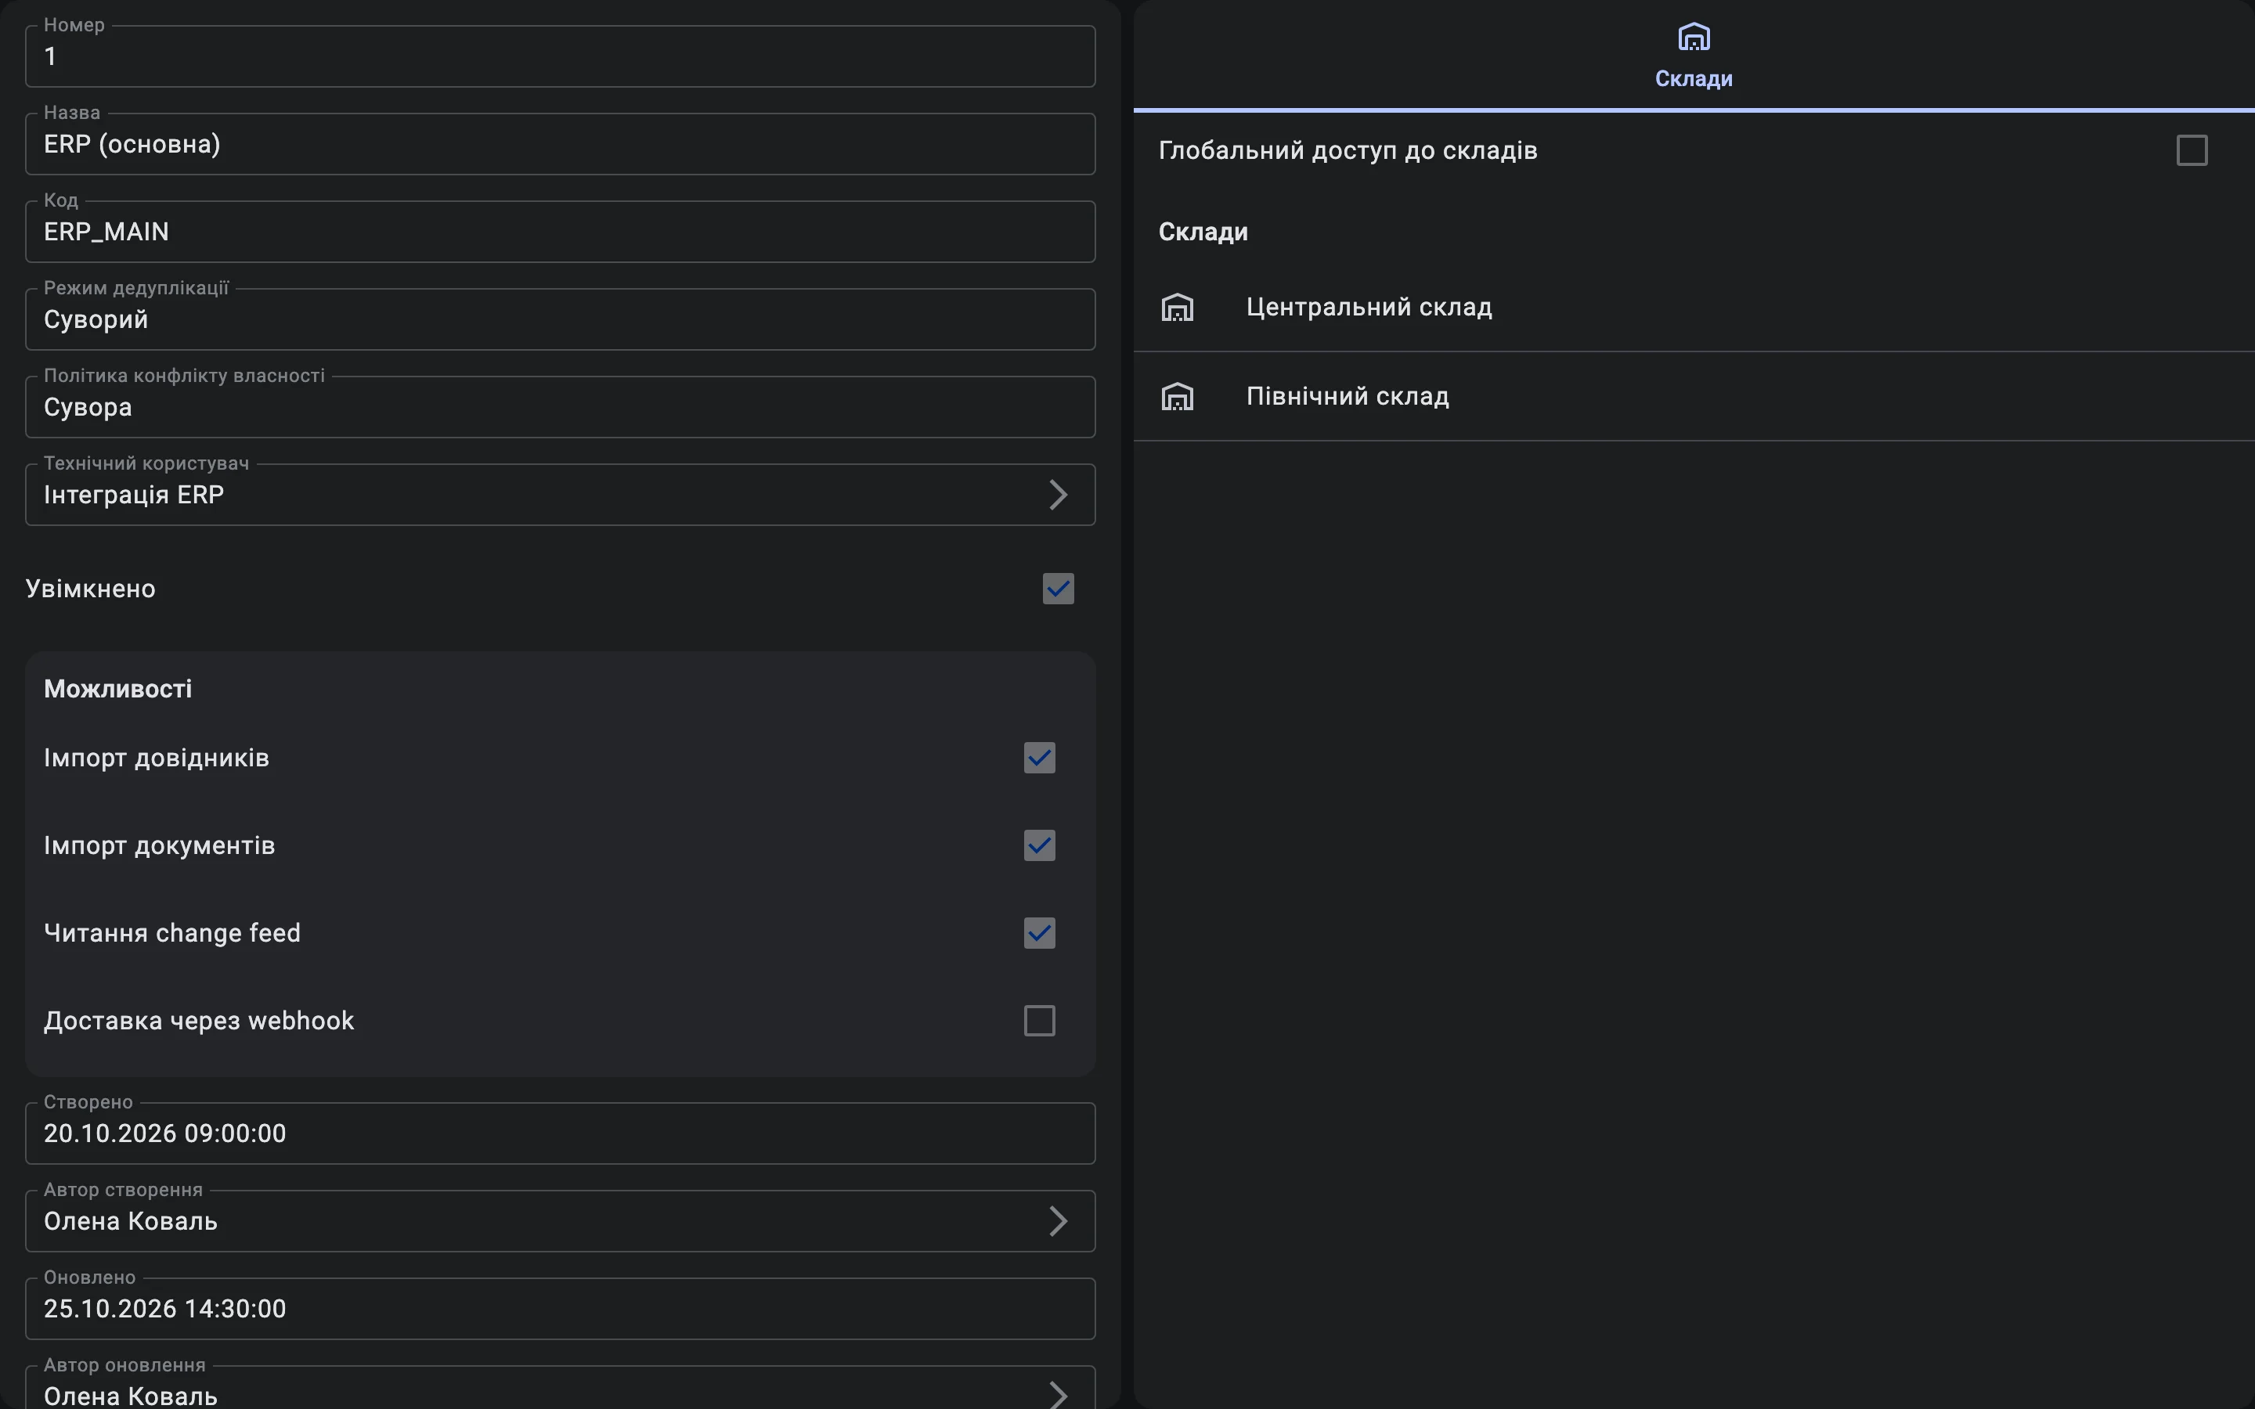Click the Можливості section heading
Screen dimensions: 2255x1409
click(x=117, y=689)
